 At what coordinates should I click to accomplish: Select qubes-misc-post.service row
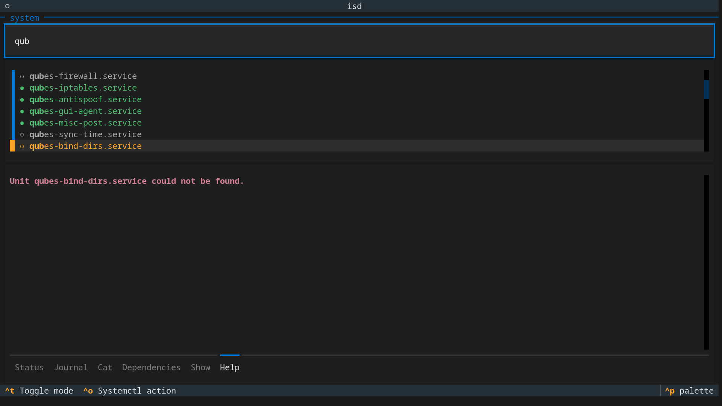[357, 123]
